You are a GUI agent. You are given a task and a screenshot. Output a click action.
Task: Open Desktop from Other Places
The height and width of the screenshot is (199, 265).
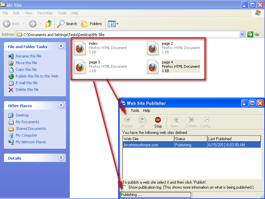pyautogui.click(x=22, y=115)
